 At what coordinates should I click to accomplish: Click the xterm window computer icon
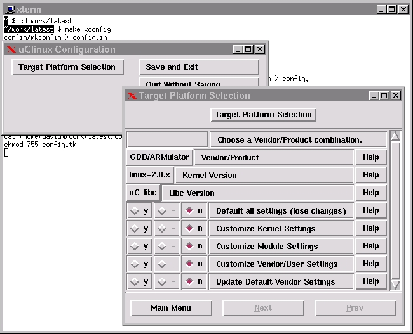point(10,10)
